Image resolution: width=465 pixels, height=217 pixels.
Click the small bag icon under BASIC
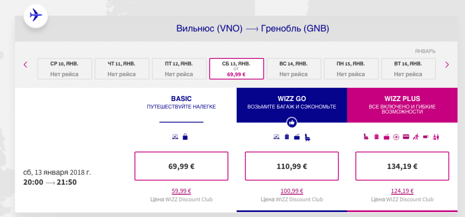coord(185,136)
